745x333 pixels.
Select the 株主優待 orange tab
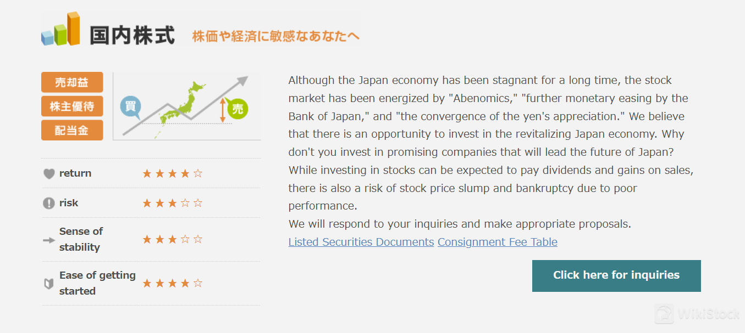(x=72, y=106)
